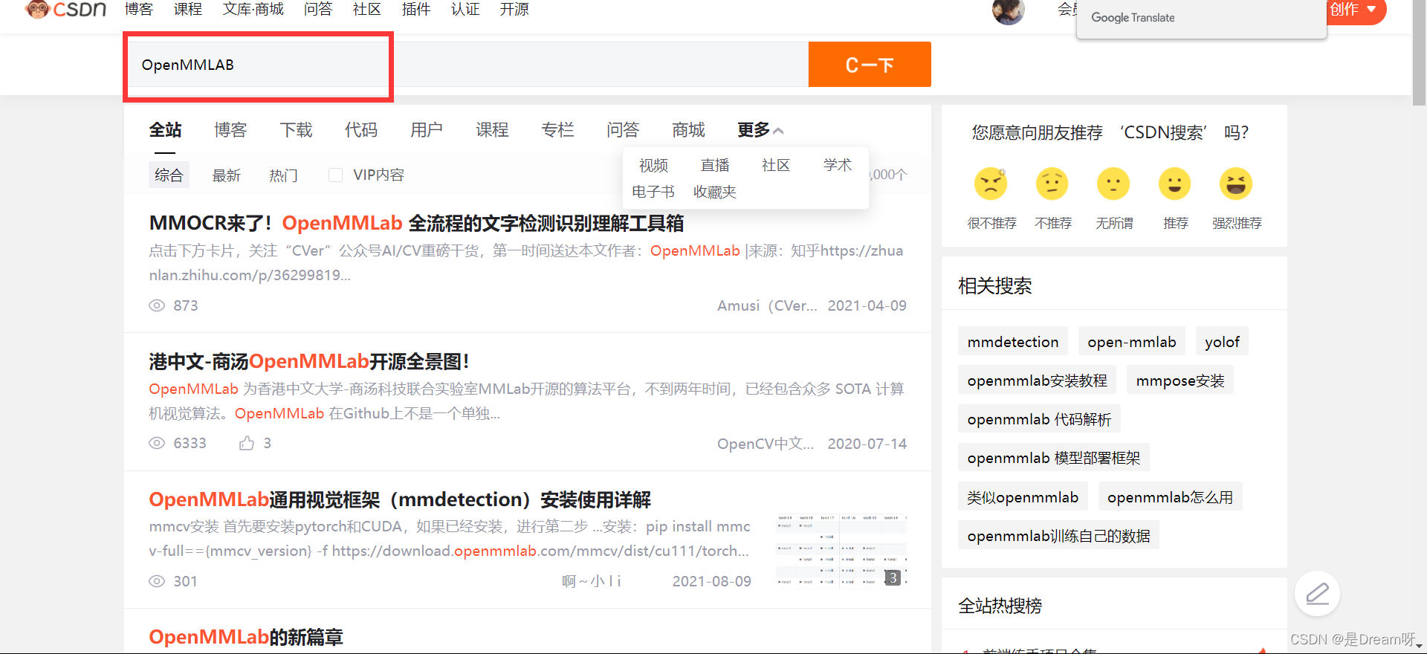This screenshot has height=654, width=1427.
Task: Select the very-unhappy 很不推荐 emoji
Action: pos(991,184)
